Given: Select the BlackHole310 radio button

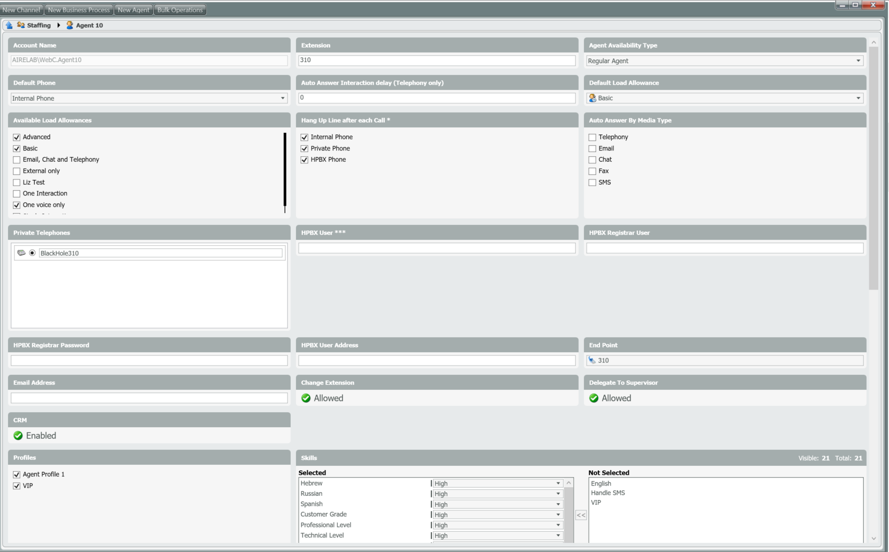Looking at the screenshot, I should pyautogui.click(x=33, y=253).
